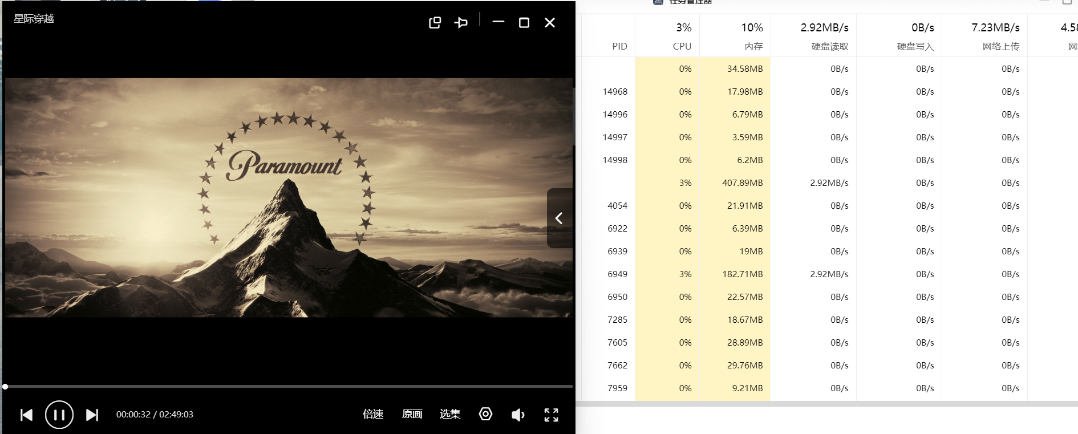Enter fullscreen mode
This screenshot has height=434, width=1078.
coord(551,415)
